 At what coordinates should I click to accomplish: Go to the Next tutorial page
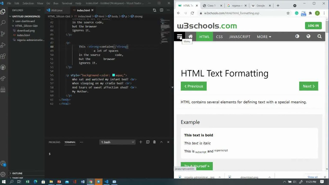308,86
